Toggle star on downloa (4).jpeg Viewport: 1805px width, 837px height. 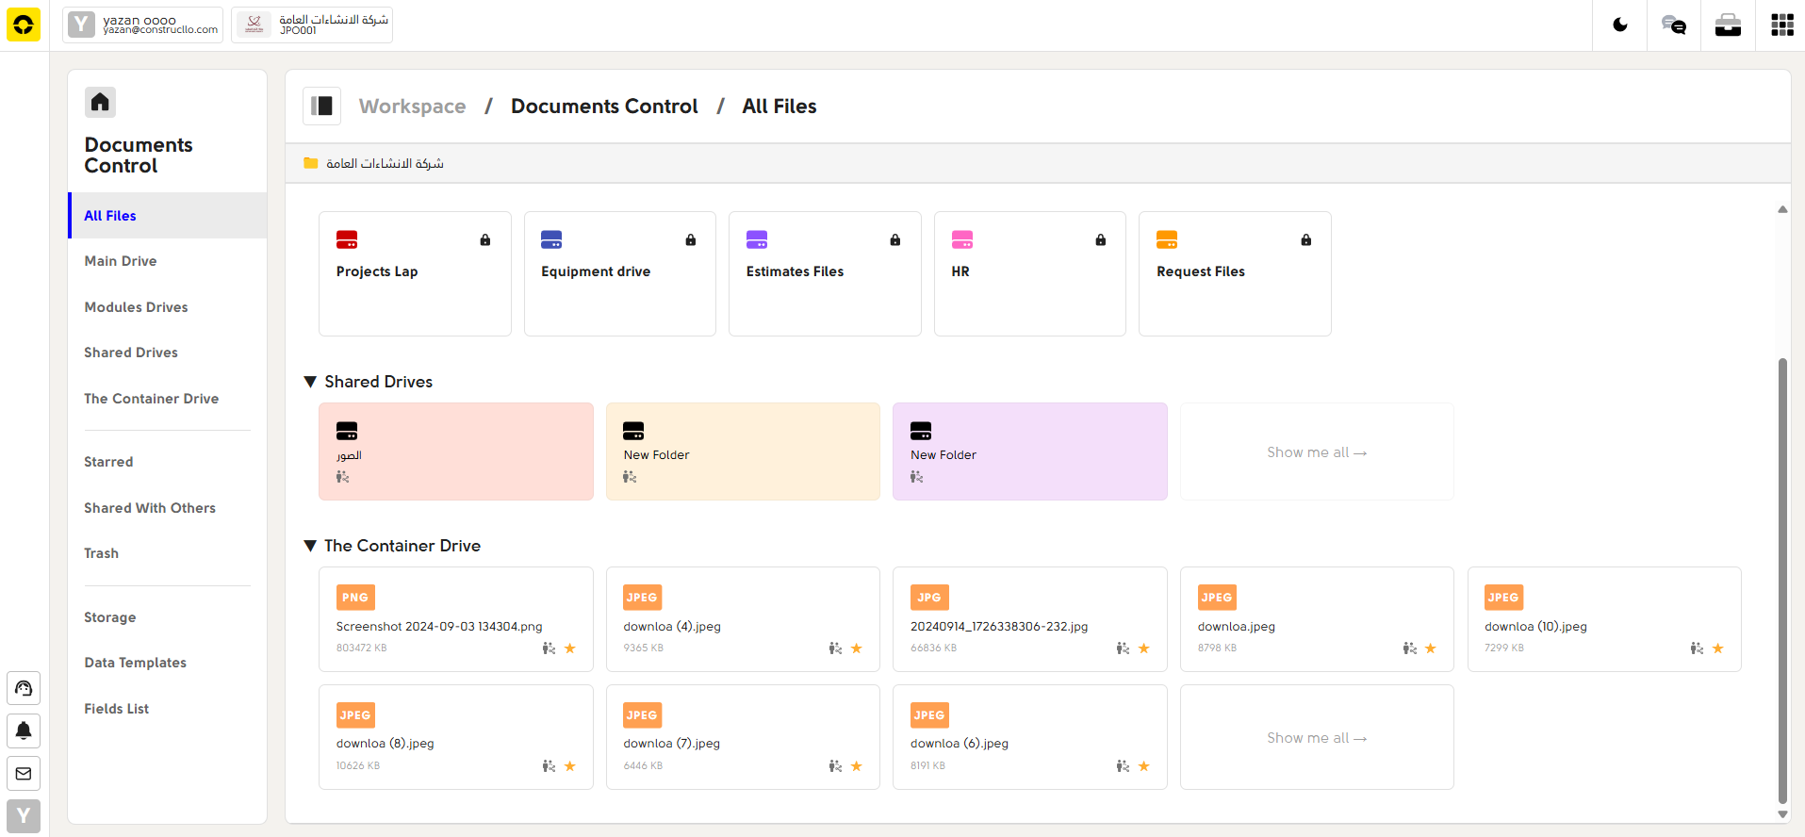coord(857,648)
